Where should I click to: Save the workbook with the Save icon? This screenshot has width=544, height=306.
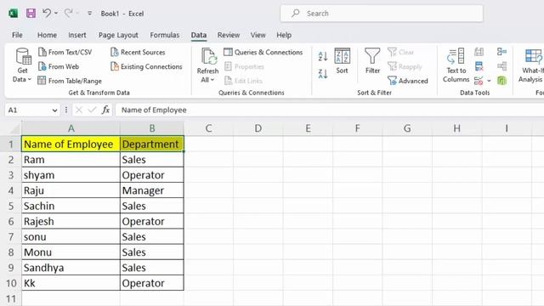coord(31,14)
